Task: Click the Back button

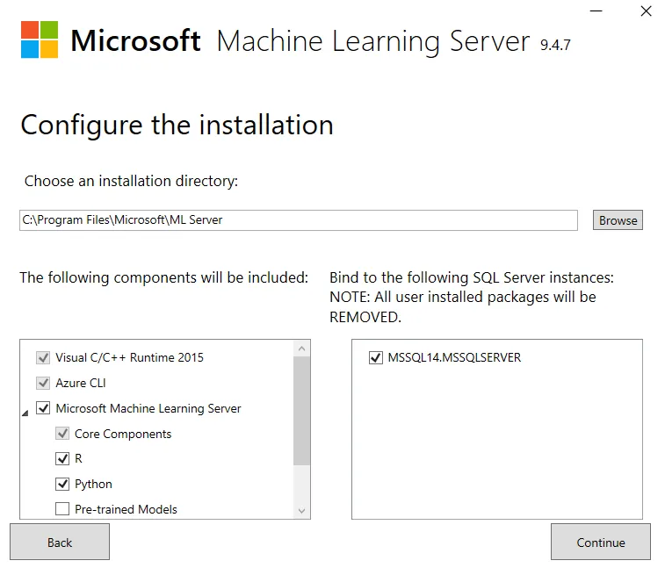Action: coord(60,542)
